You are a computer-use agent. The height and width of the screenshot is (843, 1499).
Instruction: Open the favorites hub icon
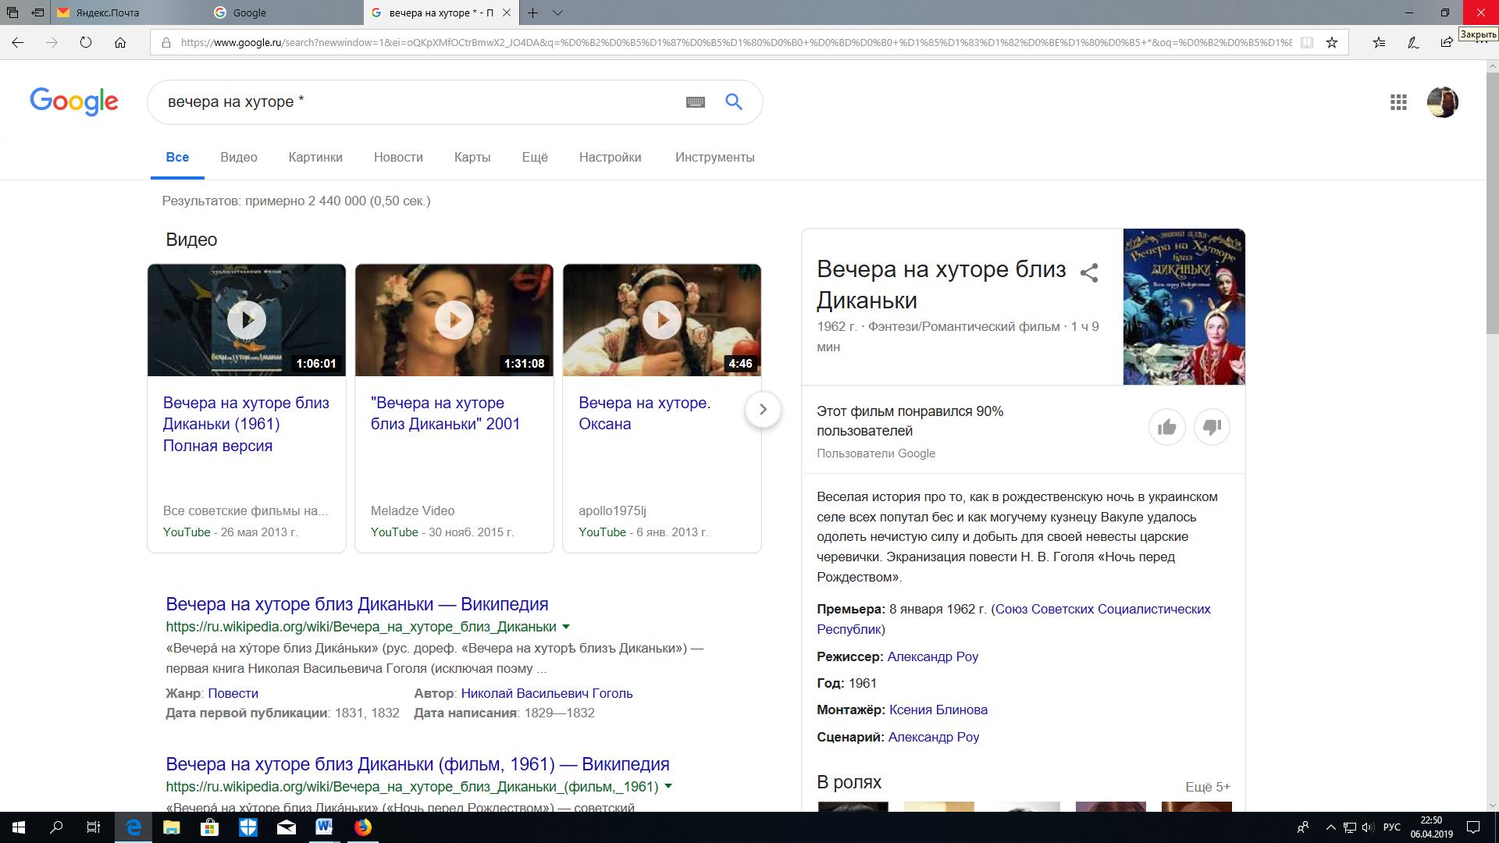(x=1380, y=43)
